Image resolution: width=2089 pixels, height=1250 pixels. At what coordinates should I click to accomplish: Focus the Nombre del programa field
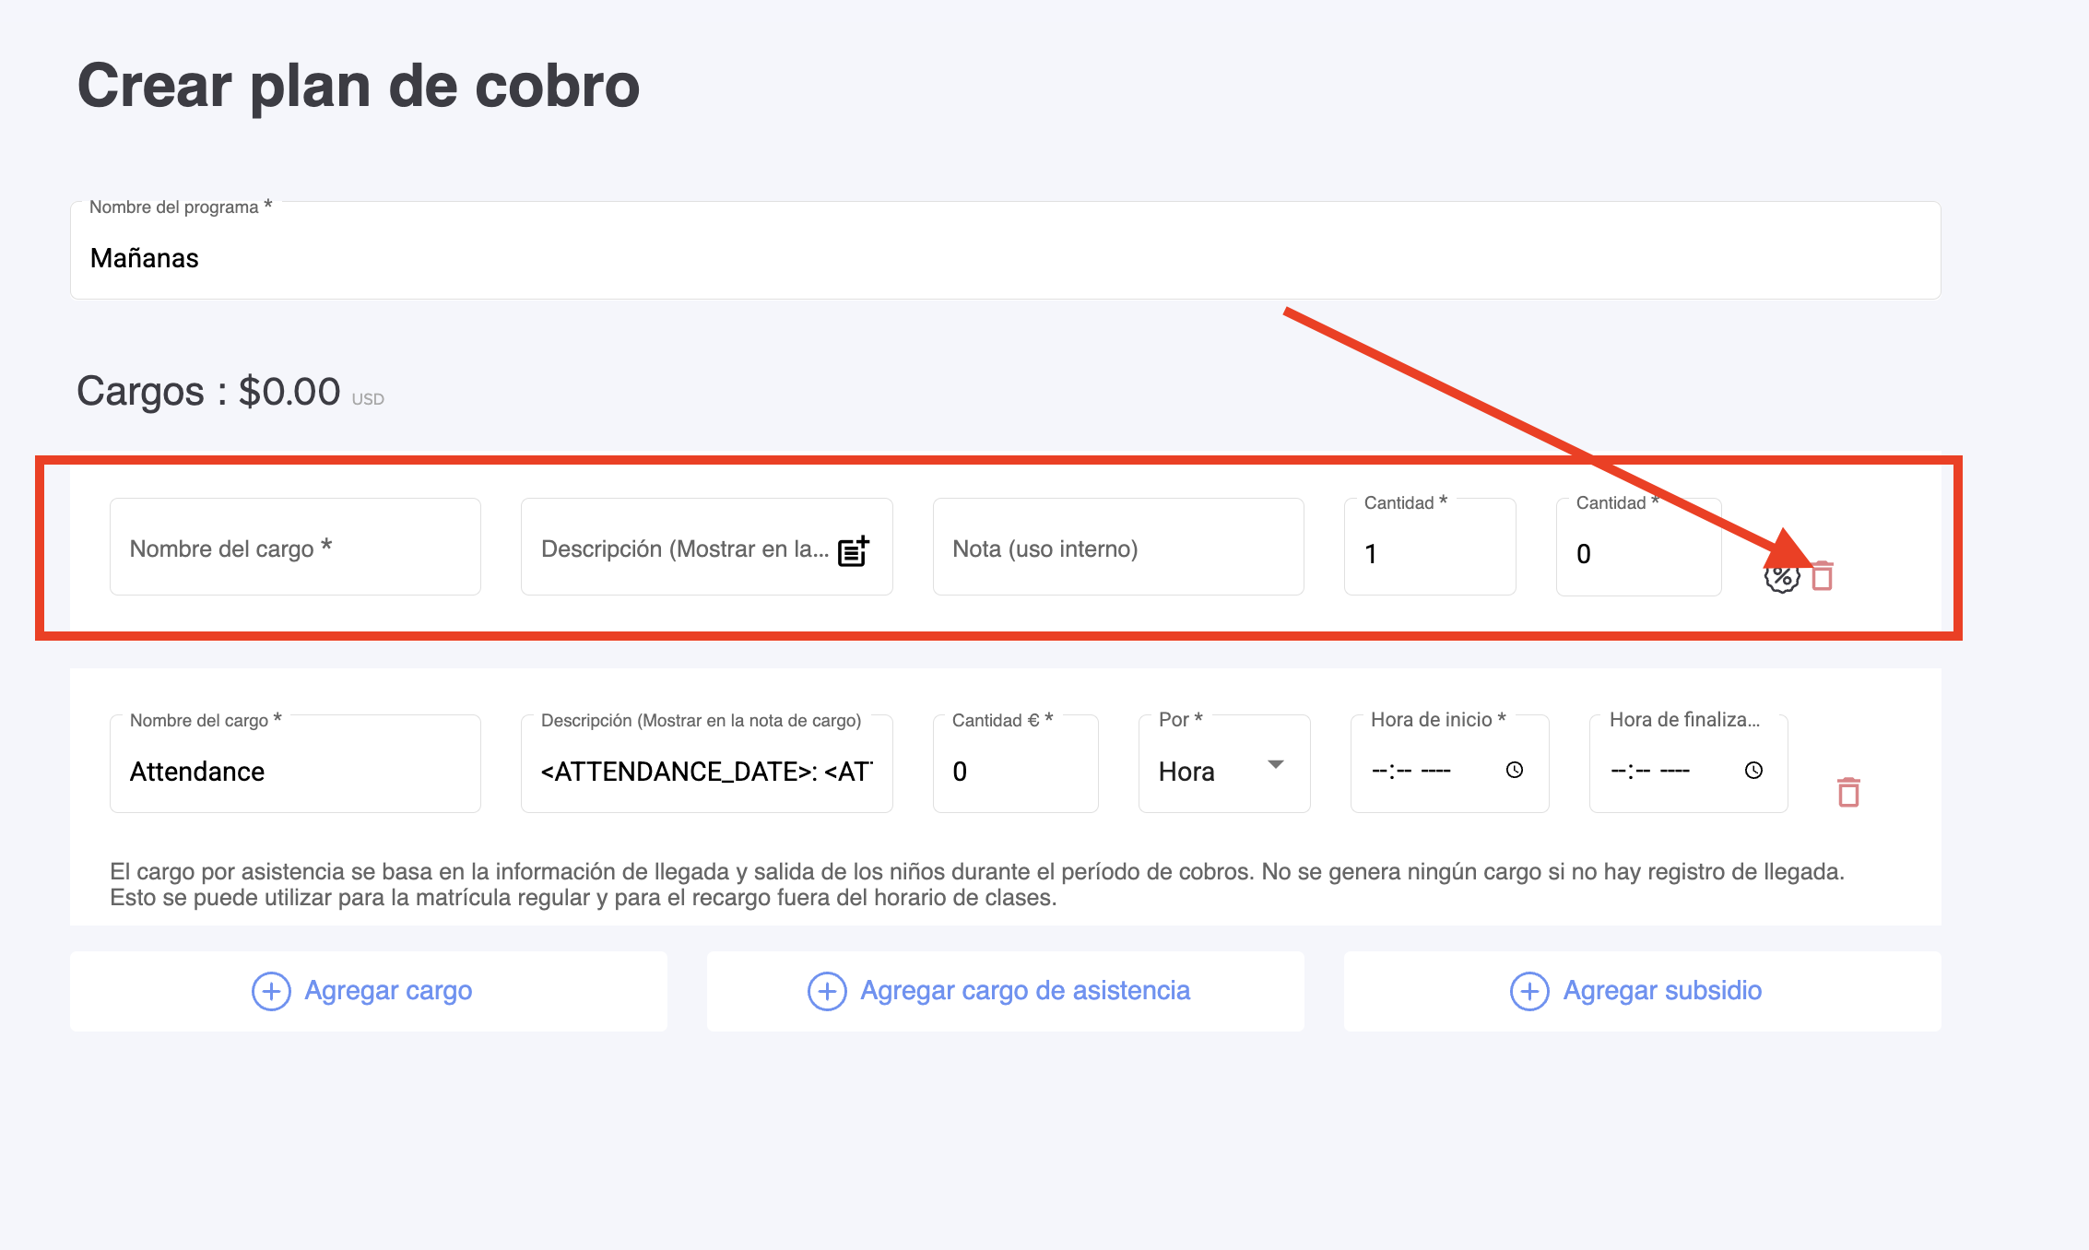tap(1005, 258)
